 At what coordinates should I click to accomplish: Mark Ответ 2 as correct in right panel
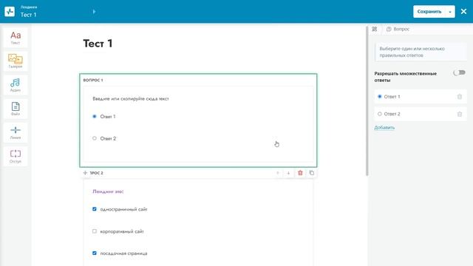[x=380, y=114]
